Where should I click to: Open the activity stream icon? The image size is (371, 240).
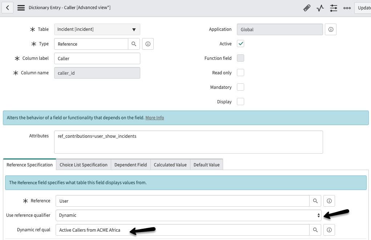[x=320, y=8]
